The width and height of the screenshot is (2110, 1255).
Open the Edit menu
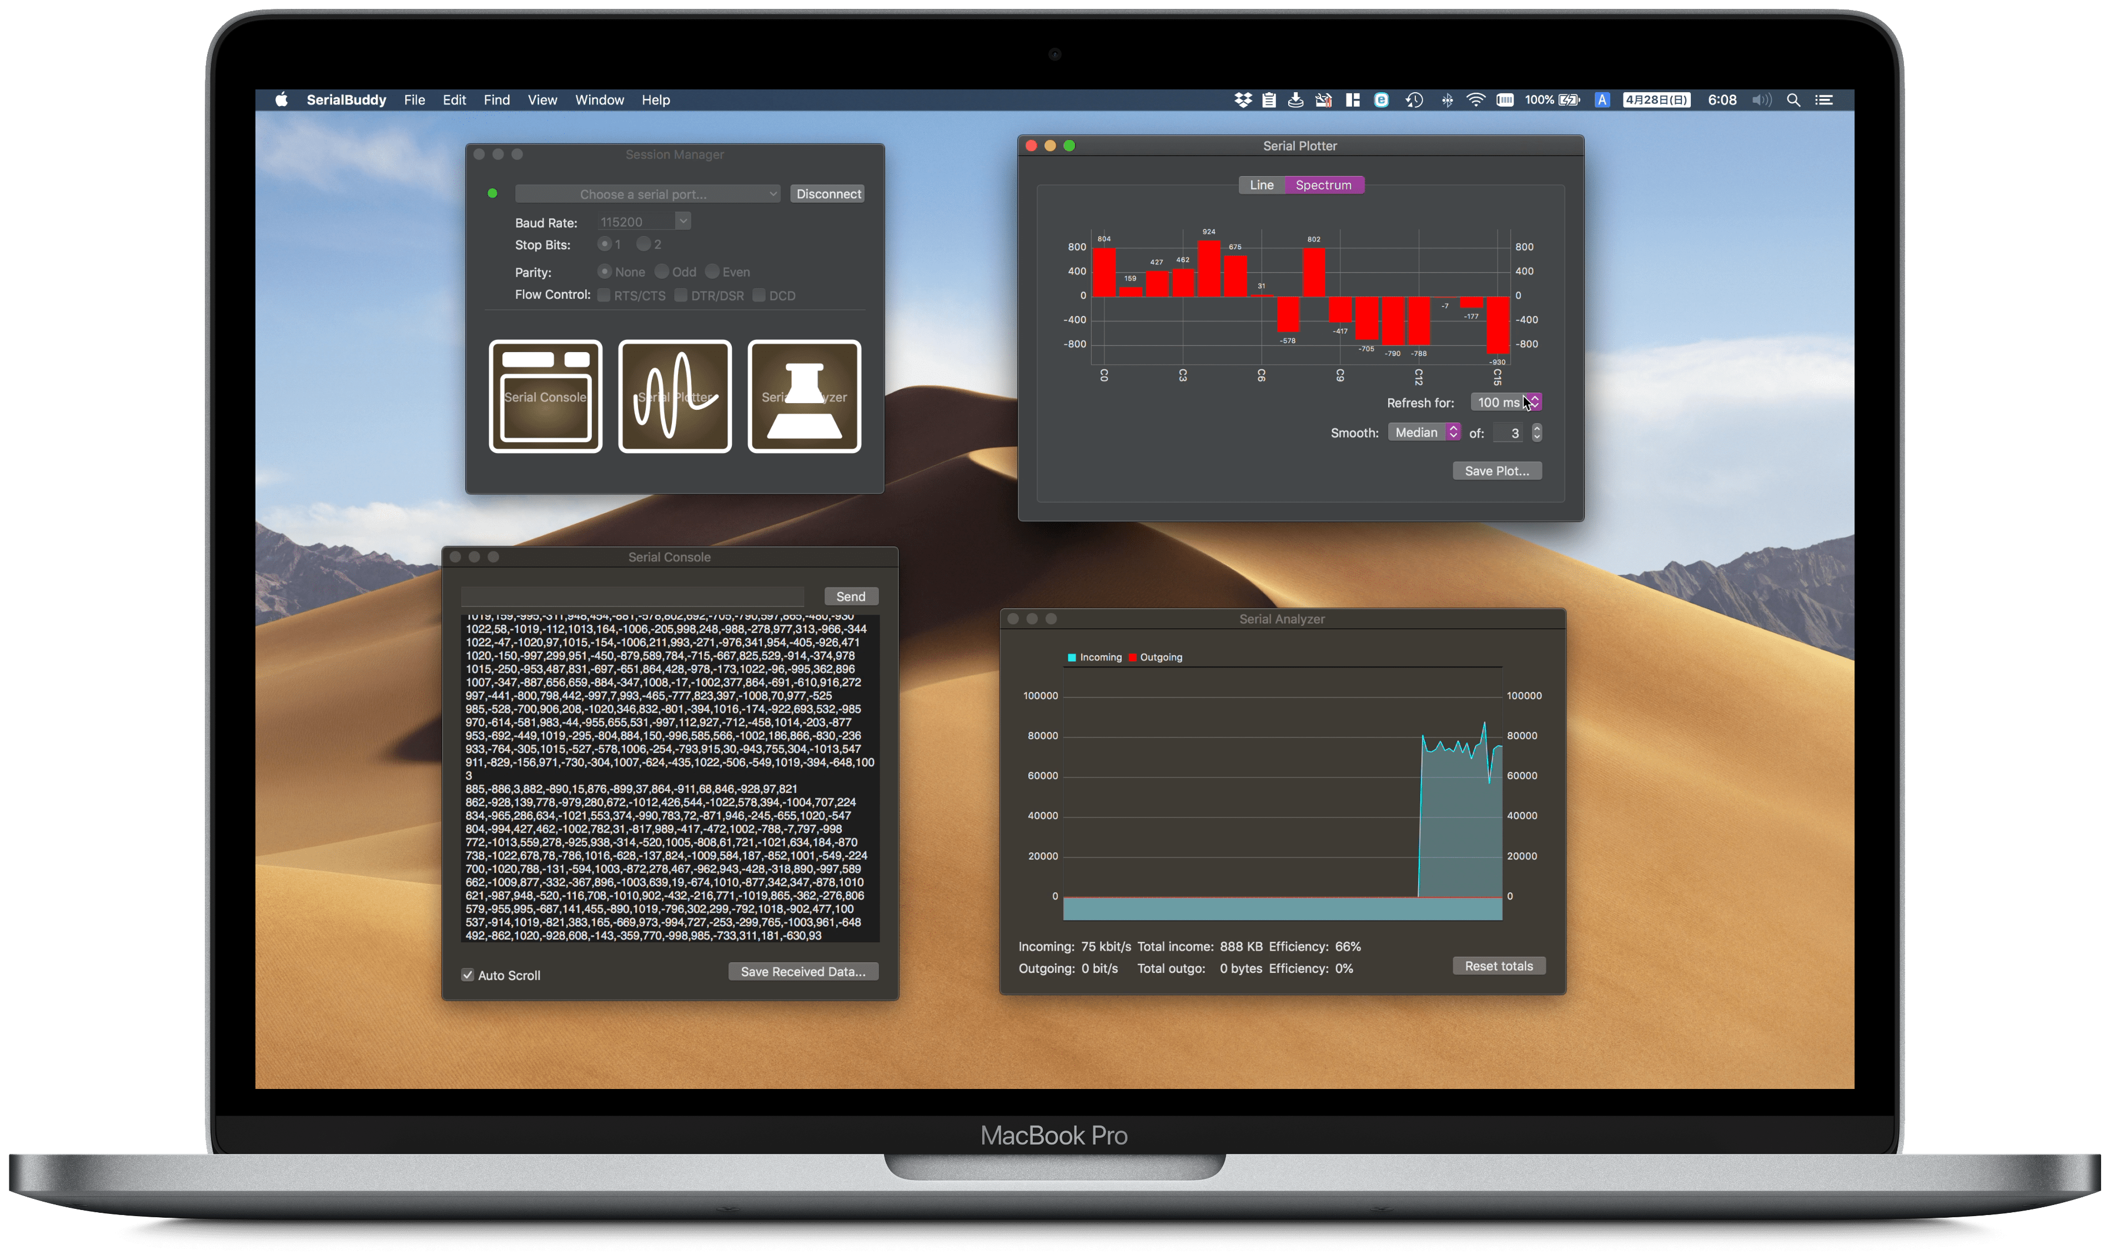point(454,100)
